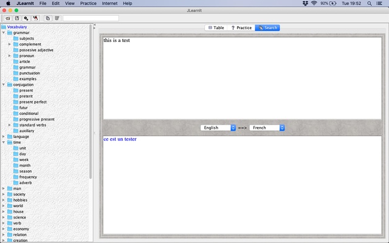
Task: Select the futur folder
Action: pos(21,108)
